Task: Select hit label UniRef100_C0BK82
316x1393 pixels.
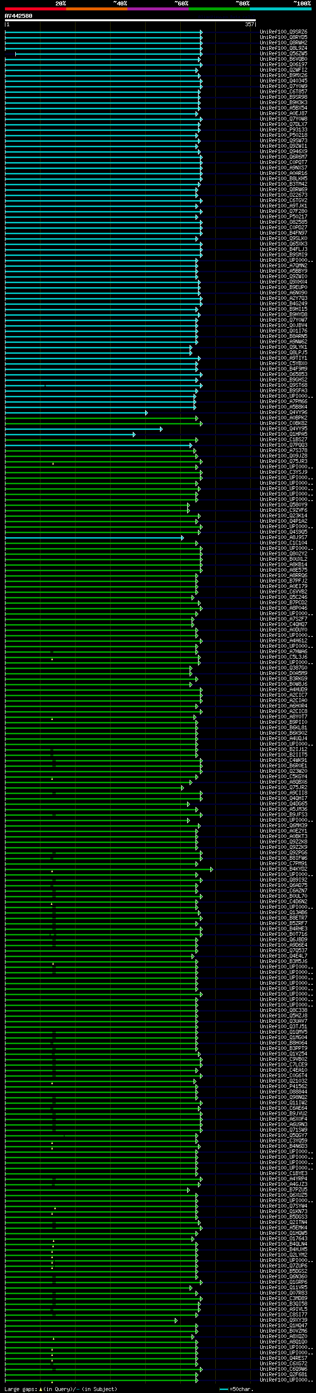Action: pos(283,423)
